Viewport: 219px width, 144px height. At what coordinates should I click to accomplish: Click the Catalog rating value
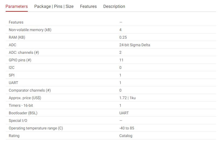click(126, 136)
